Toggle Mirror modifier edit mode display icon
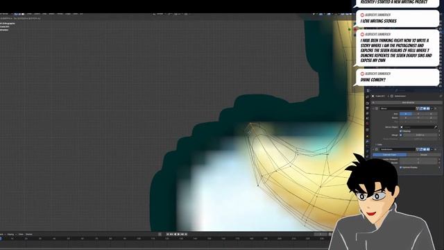 pos(421,108)
